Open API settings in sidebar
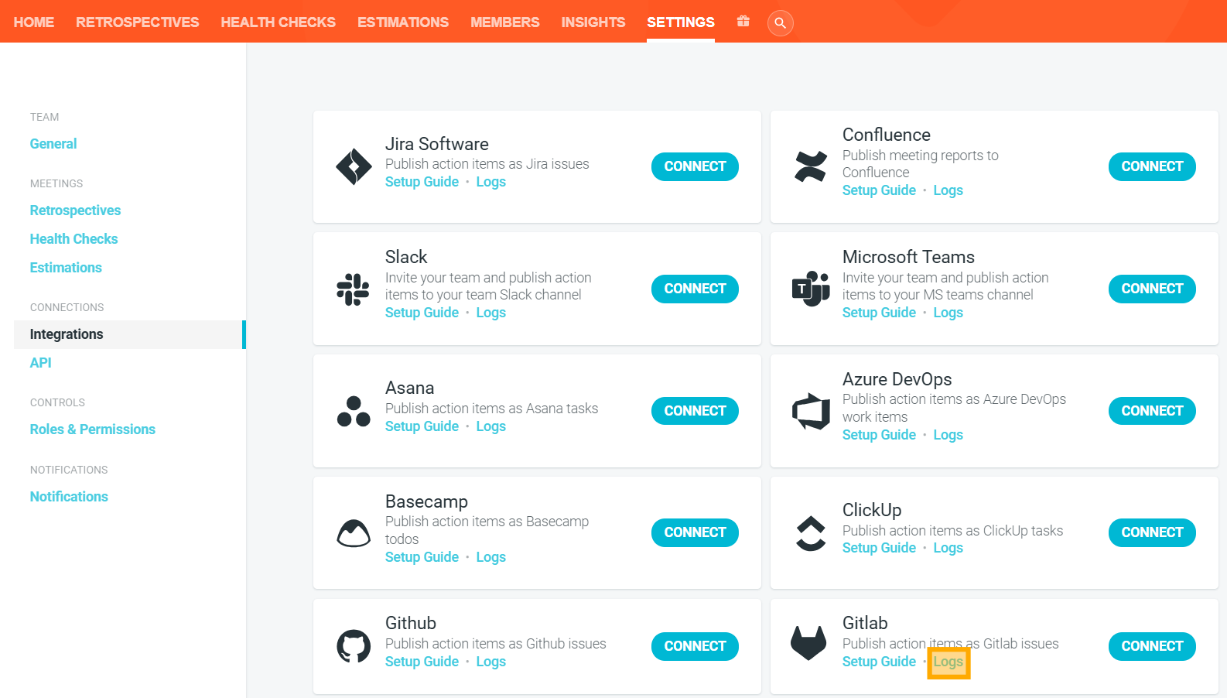Image resolution: width=1227 pixels, height=698 pixels. 40,363
